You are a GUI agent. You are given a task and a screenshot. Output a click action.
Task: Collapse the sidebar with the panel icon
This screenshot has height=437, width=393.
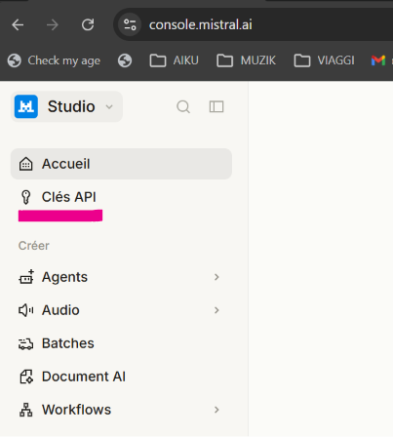[216, 106]
